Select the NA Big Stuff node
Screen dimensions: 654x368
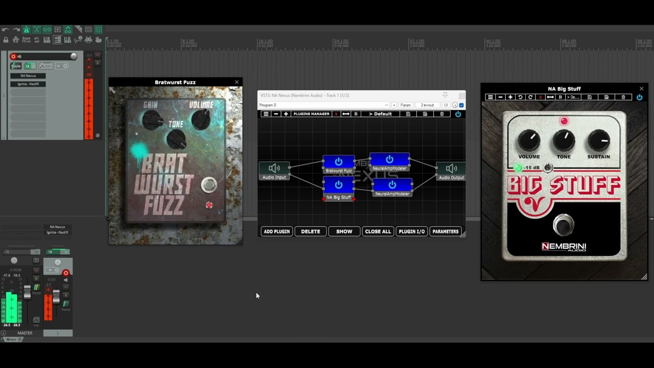point(338,189)
